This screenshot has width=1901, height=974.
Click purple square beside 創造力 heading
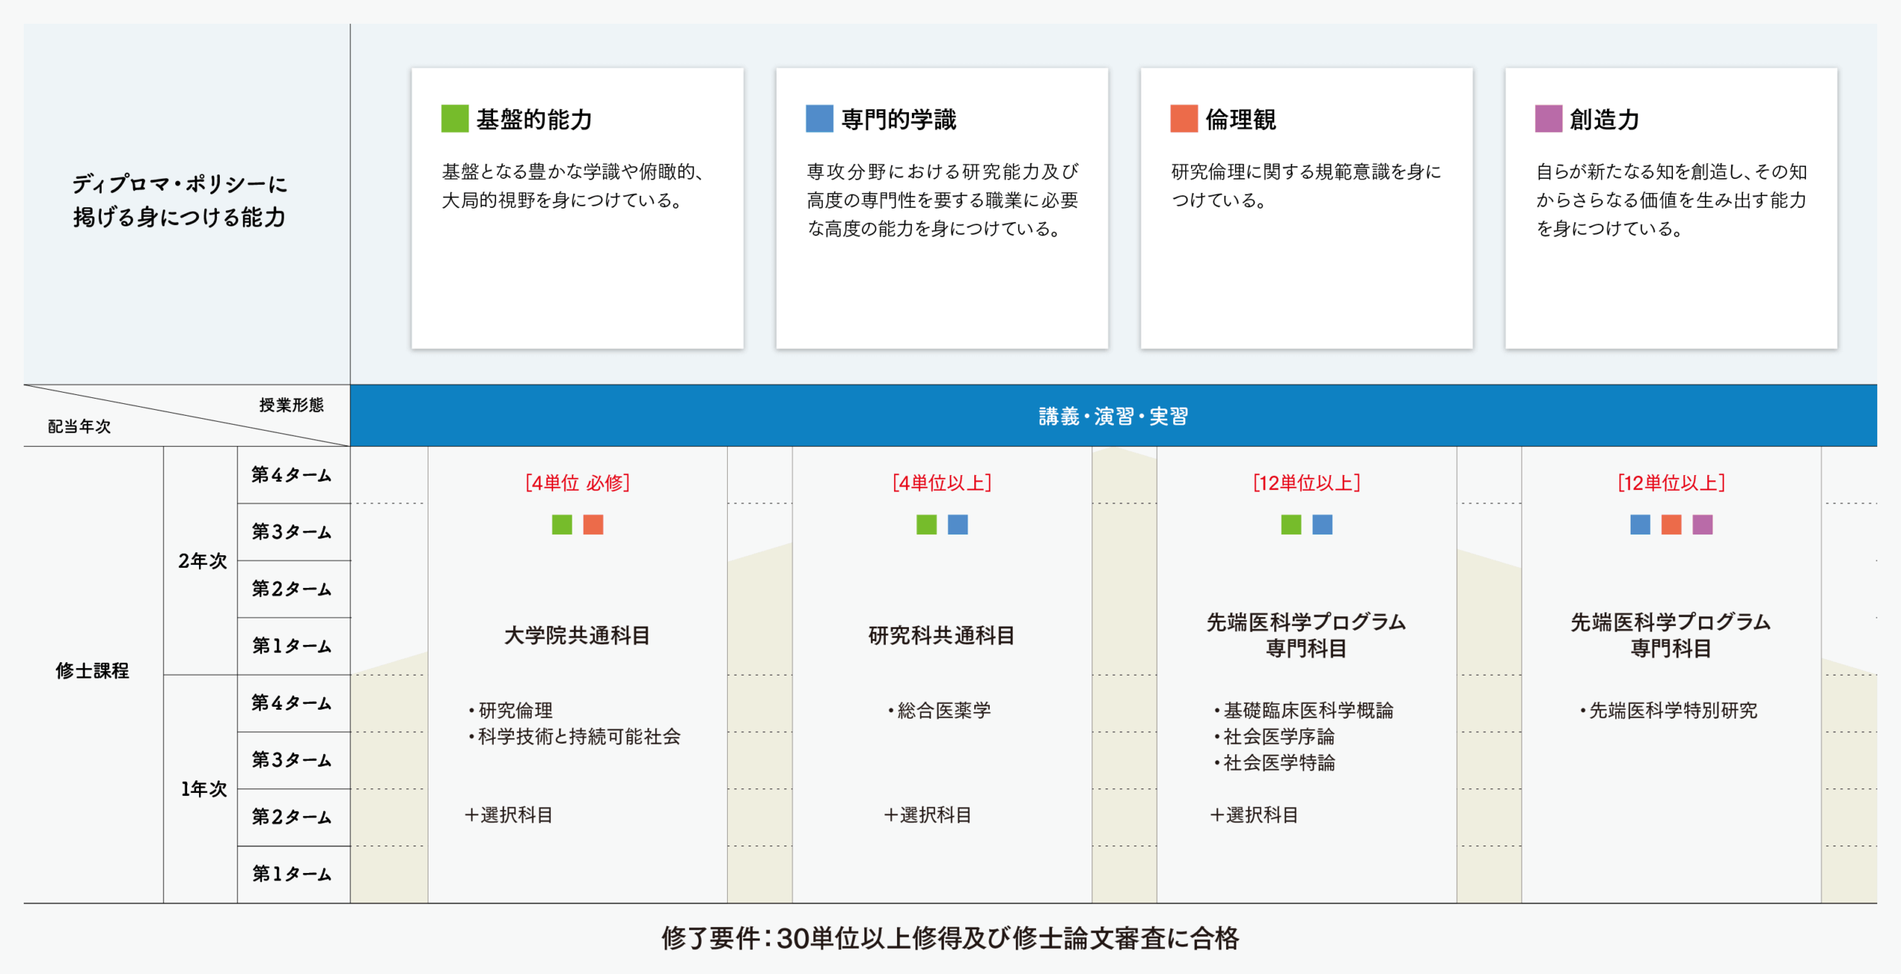tap(1548, 118)
